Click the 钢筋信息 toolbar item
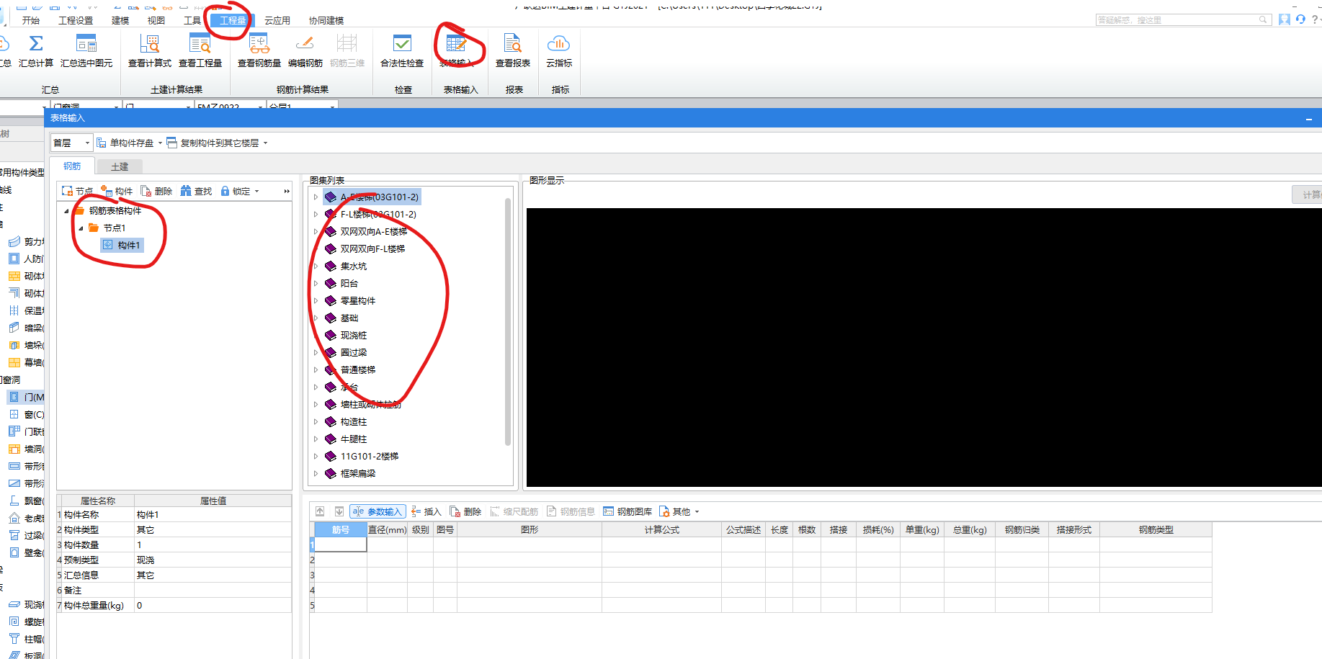This screenshot has height=659, width=1322. (571, 511)
